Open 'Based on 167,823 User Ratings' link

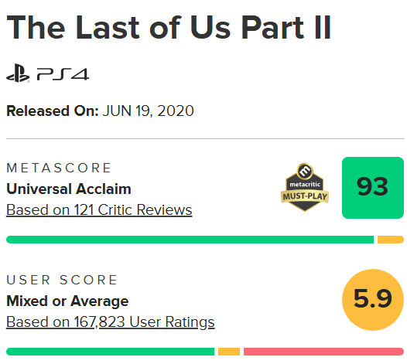111,322
